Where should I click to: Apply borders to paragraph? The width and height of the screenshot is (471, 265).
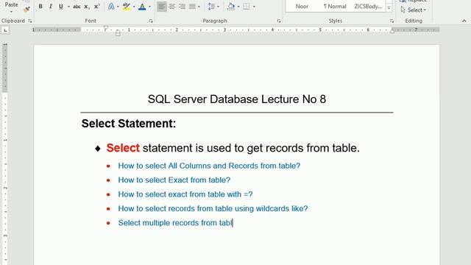(247, 7)
